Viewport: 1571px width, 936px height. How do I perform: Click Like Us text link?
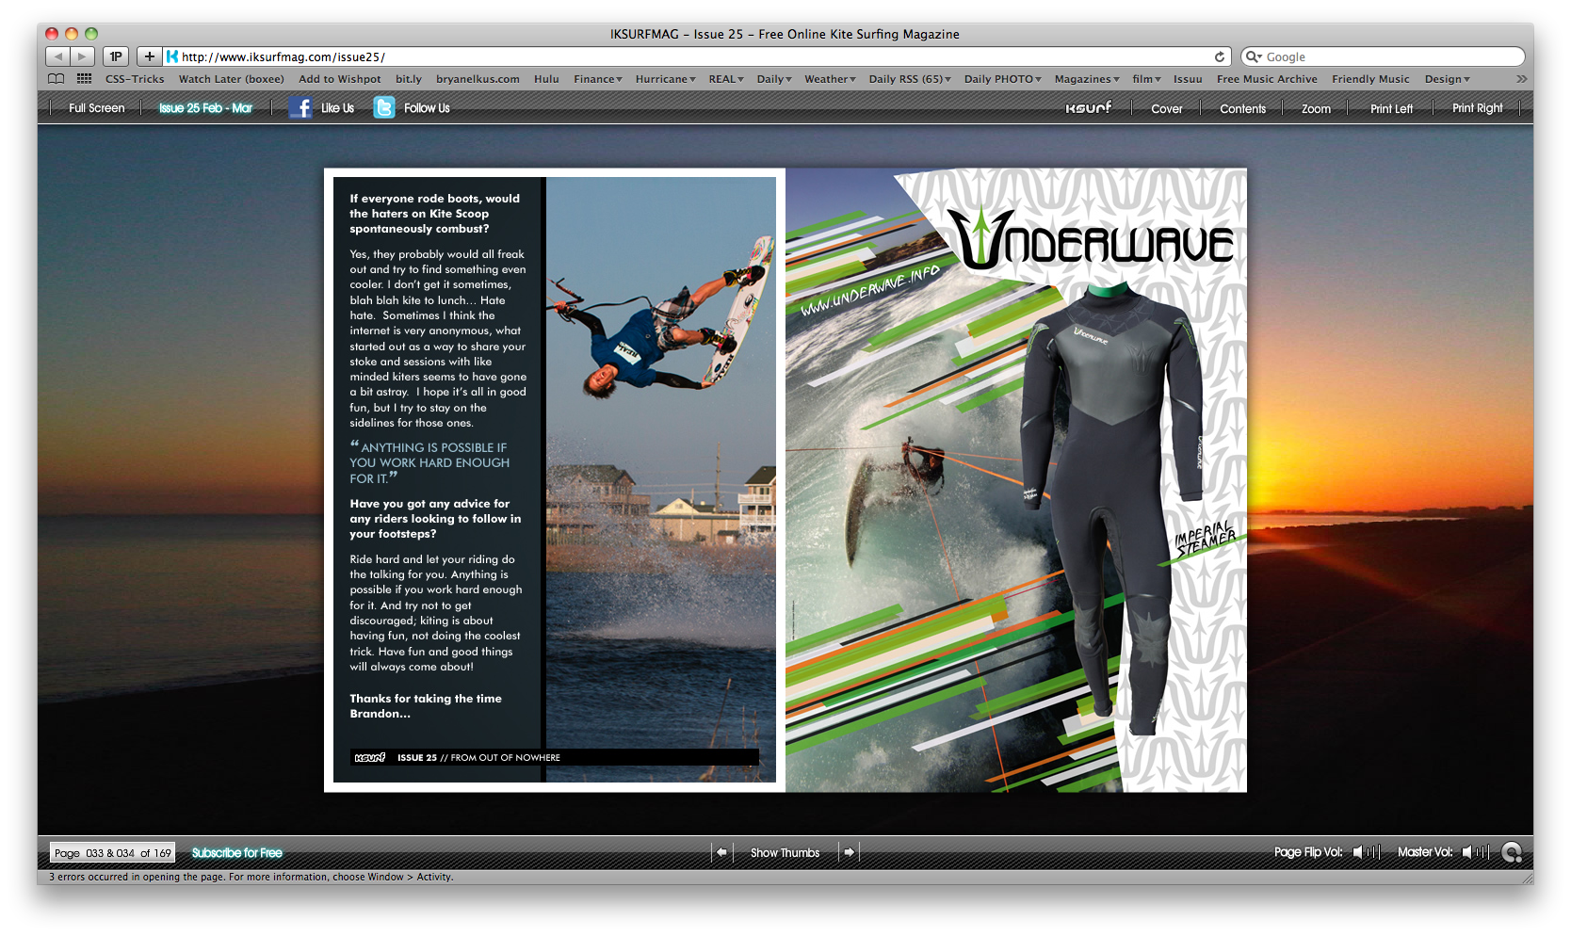click(x=337, y=108)
